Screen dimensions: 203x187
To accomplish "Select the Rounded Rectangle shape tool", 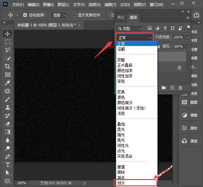I will click(7, 181).
